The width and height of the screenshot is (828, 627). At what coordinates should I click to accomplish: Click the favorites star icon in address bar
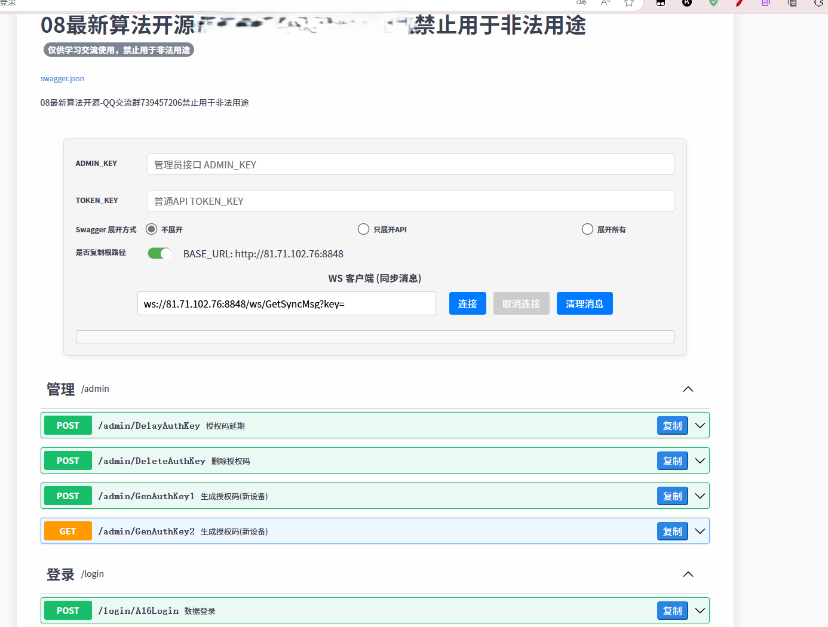[x=629, y=3]
